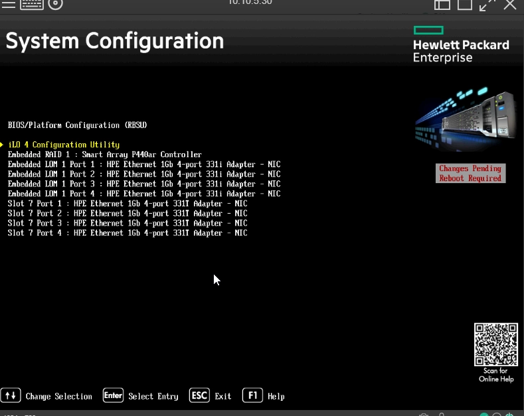This screenshot has height=416, width=524.
Task: Click the F1 key icon for help
Action: click(252, 395)
